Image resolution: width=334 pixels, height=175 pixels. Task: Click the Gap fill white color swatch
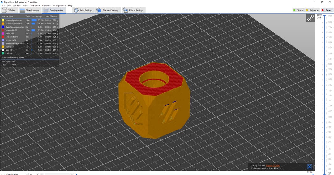point(3,50)
